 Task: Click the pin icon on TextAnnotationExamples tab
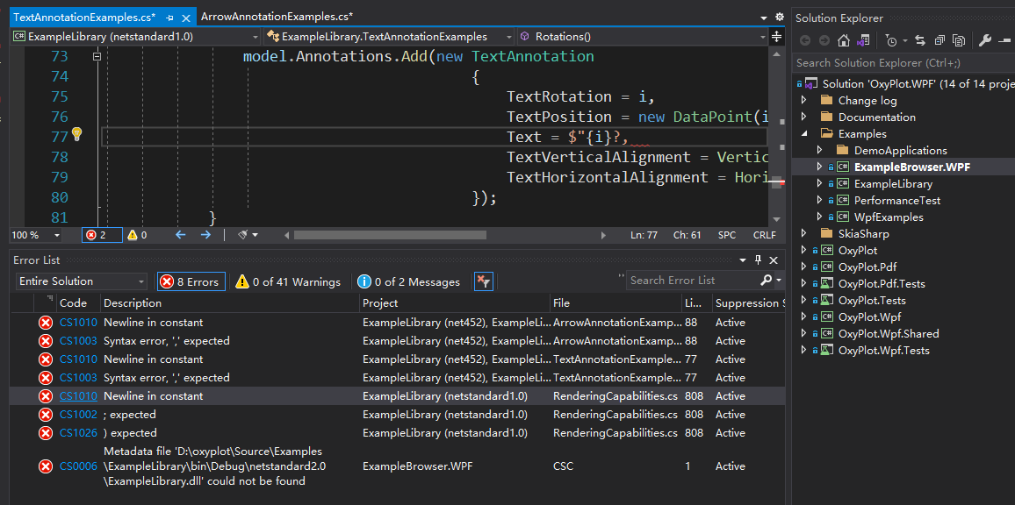[169, 18]
